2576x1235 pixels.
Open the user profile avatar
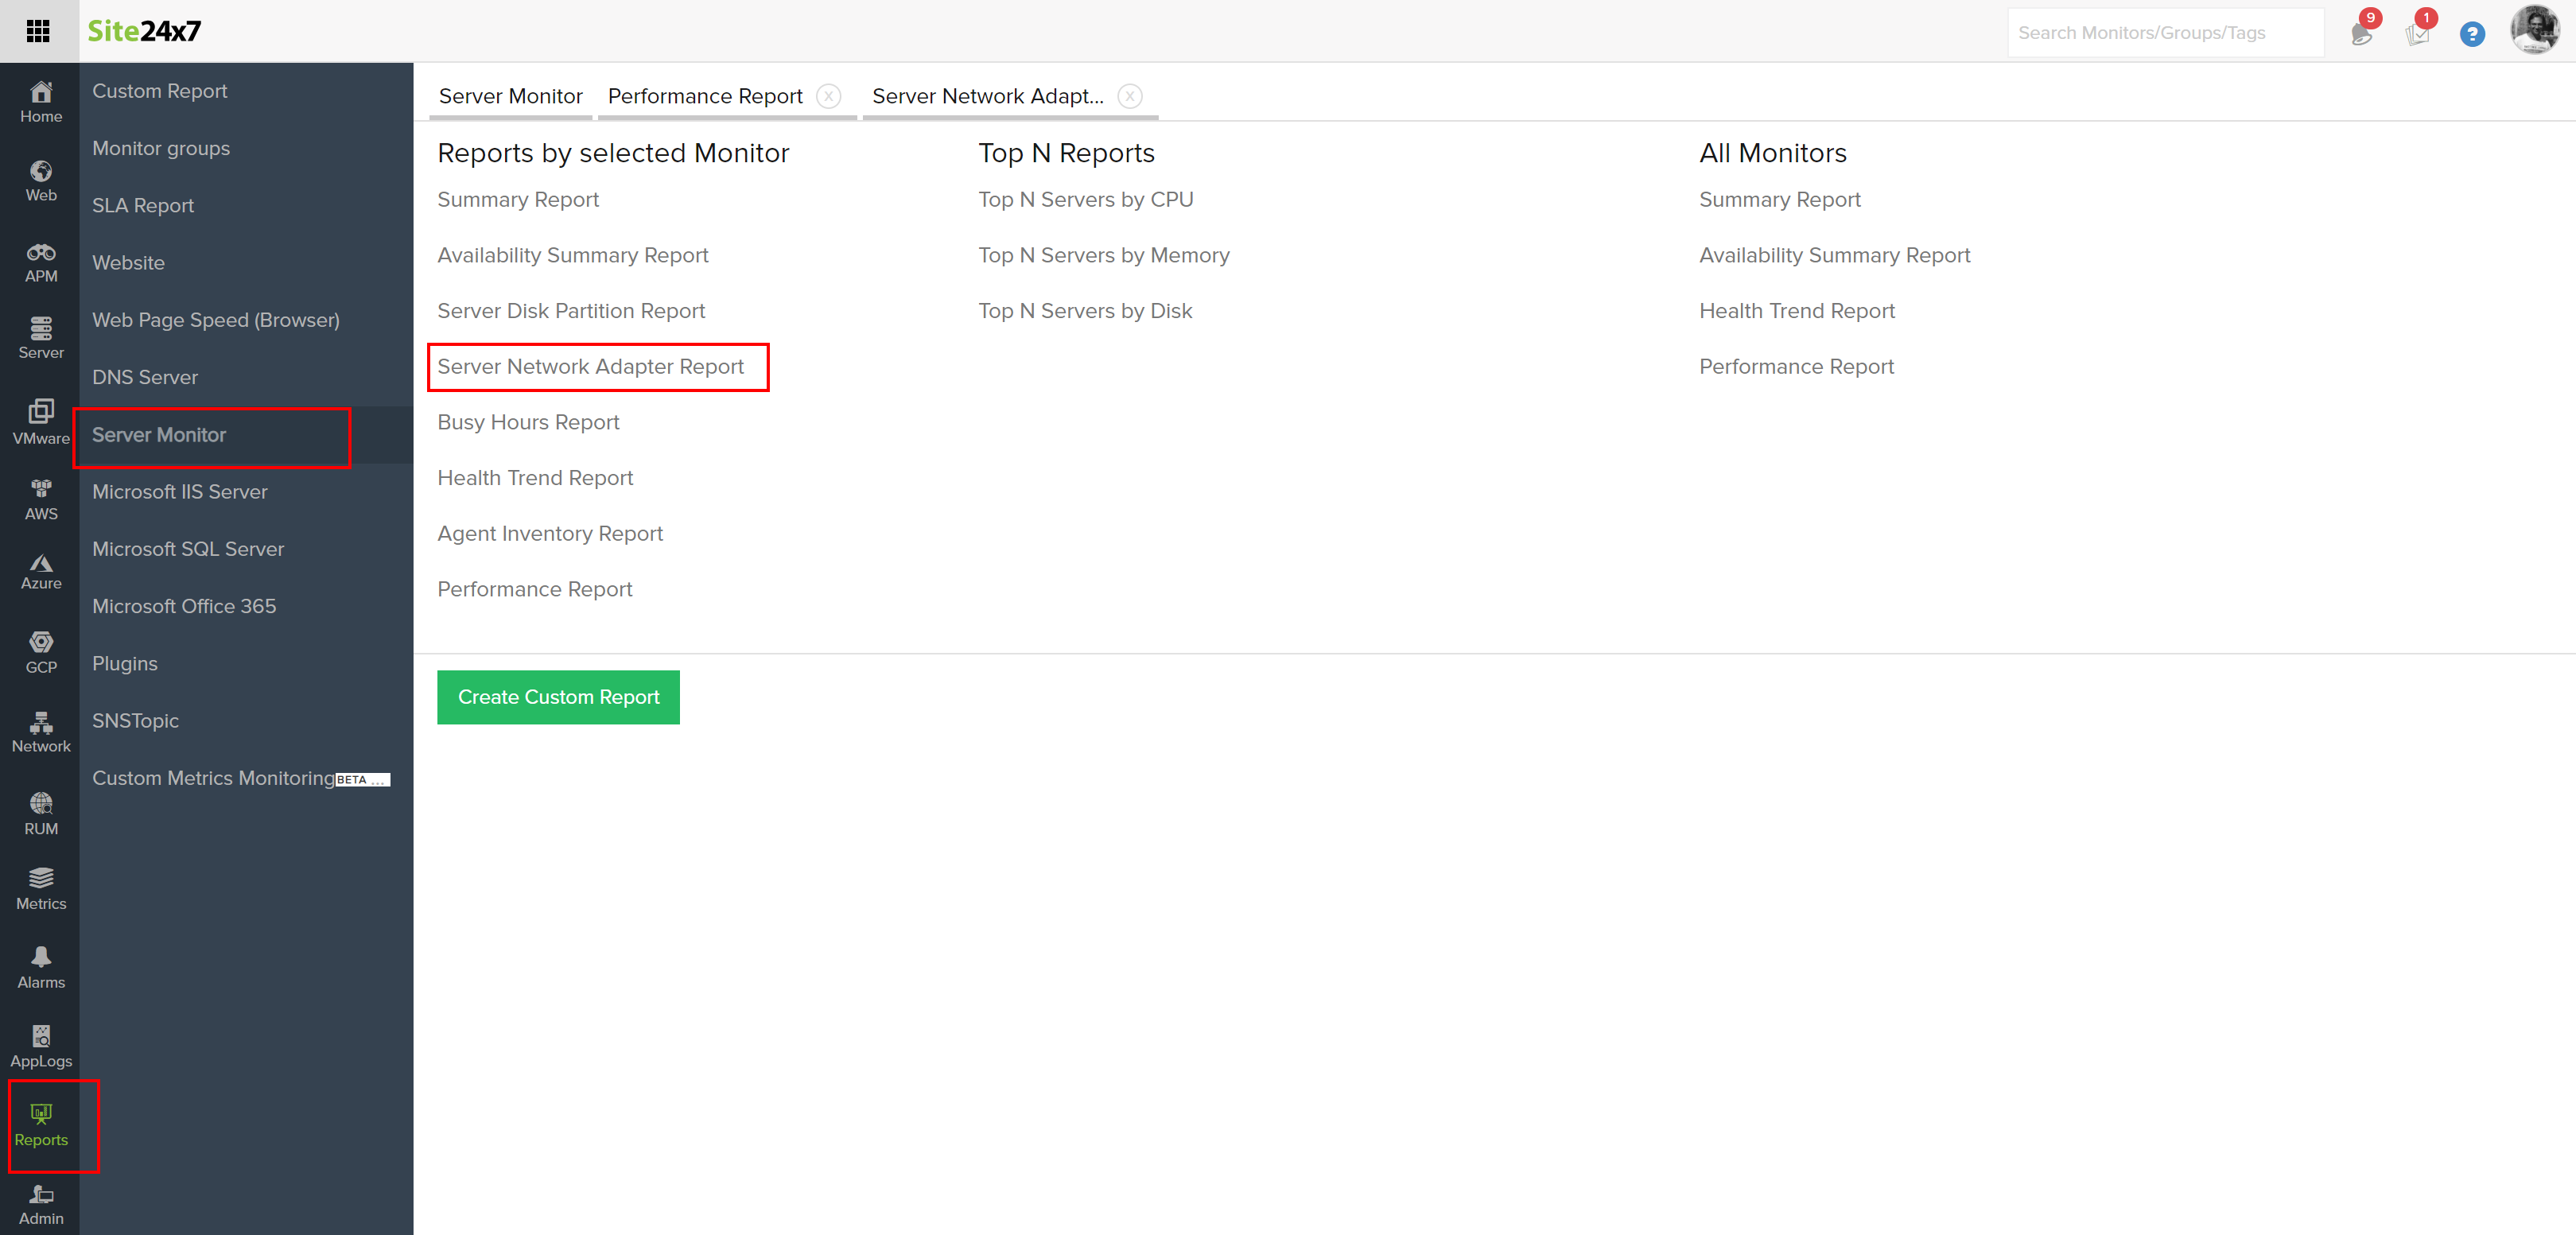point(2533,30)
